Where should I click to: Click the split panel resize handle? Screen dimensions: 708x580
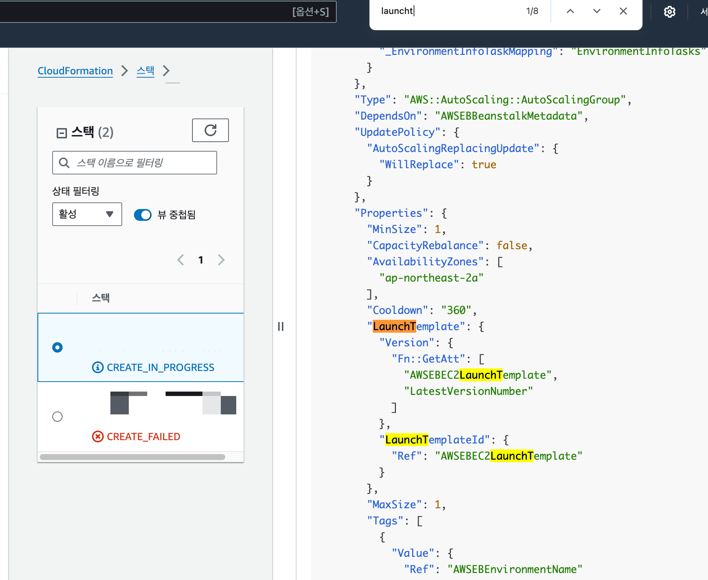pos(281,326)
